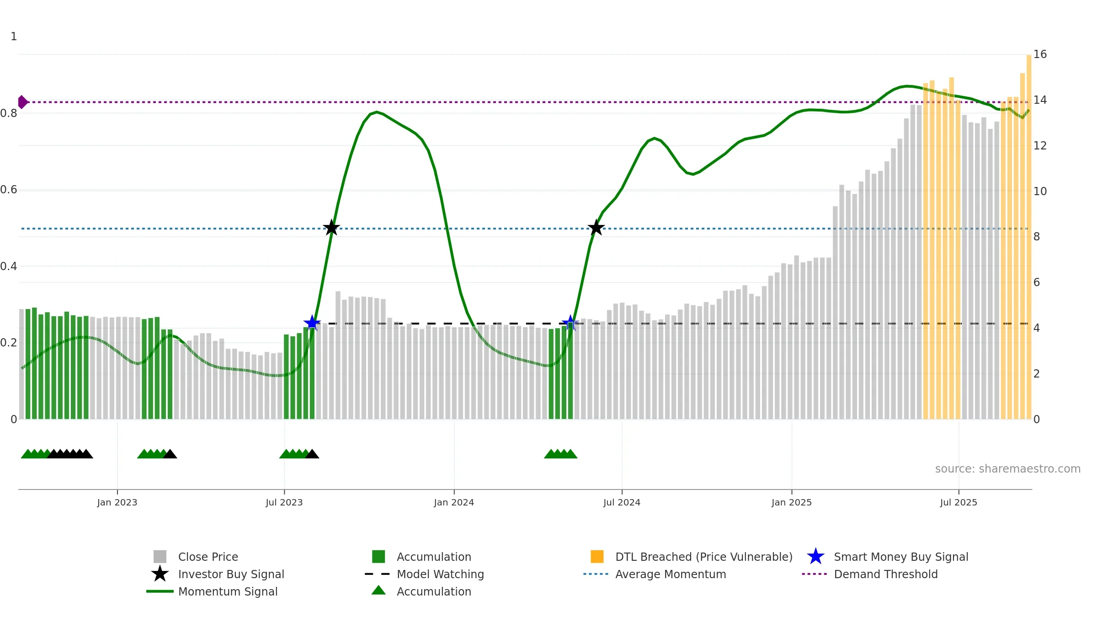Click the Jan 2023 axis label
1097x617 pixels.
pyautogui.click(x=117, y=503)
